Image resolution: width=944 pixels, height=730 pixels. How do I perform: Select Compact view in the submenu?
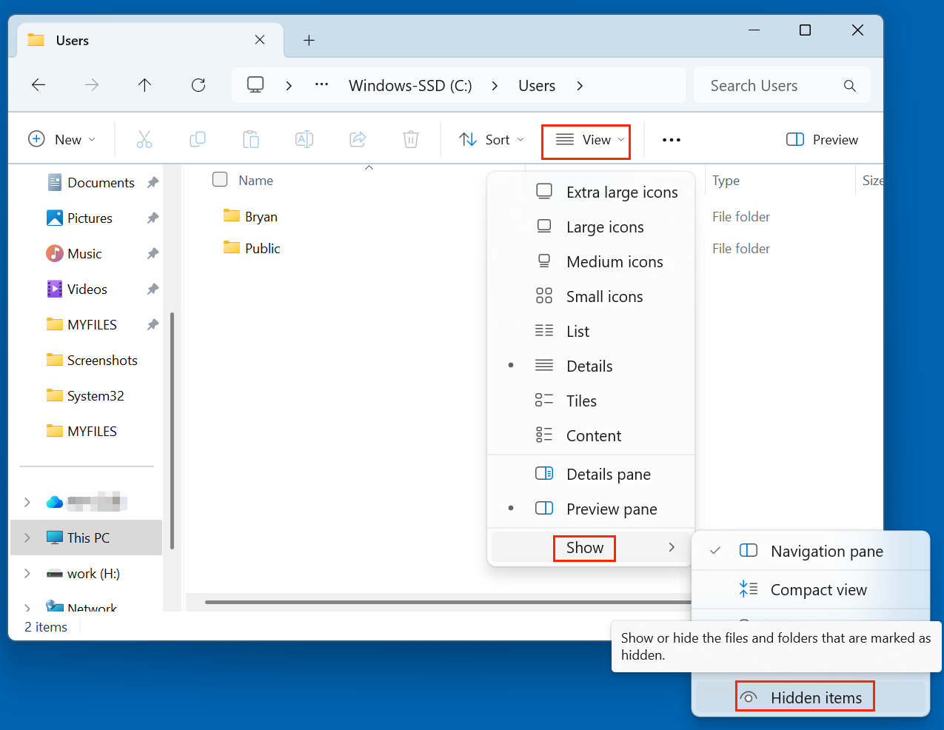(x=818, y=589)
